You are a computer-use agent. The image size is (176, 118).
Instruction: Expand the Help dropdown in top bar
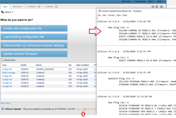[160, 1]
